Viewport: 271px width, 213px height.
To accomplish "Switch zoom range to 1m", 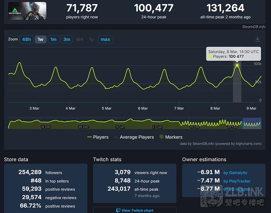I will [x=53, y=40].
